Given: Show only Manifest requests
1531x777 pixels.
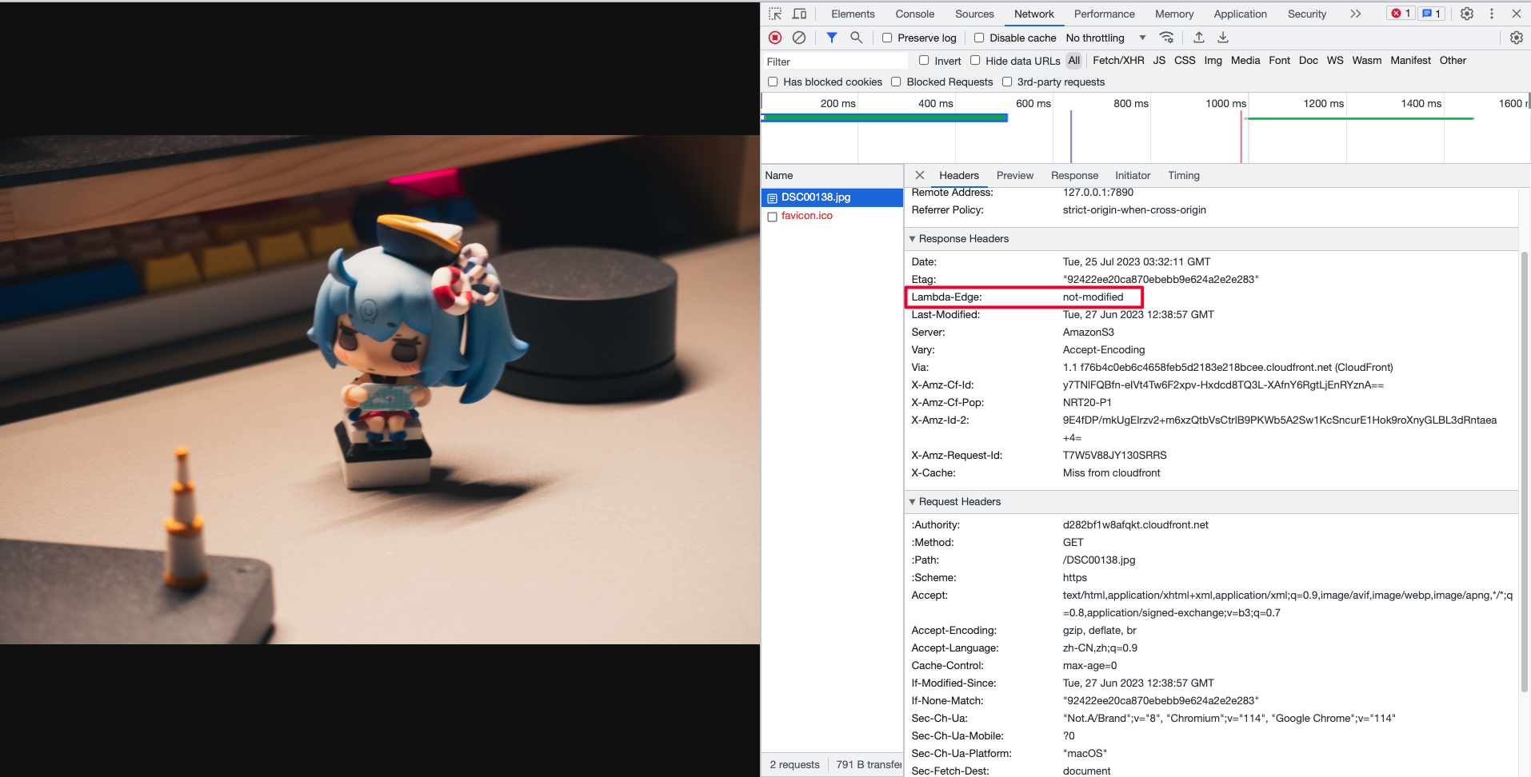Looking at the screenshot, I should pos(1411,60).
